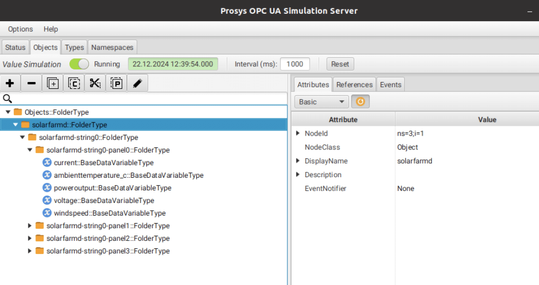Screen dimensions: 539x285
Task: Click the solarfarmd-string0-panel2 folder icon
Action: click(x=40, y=238)
